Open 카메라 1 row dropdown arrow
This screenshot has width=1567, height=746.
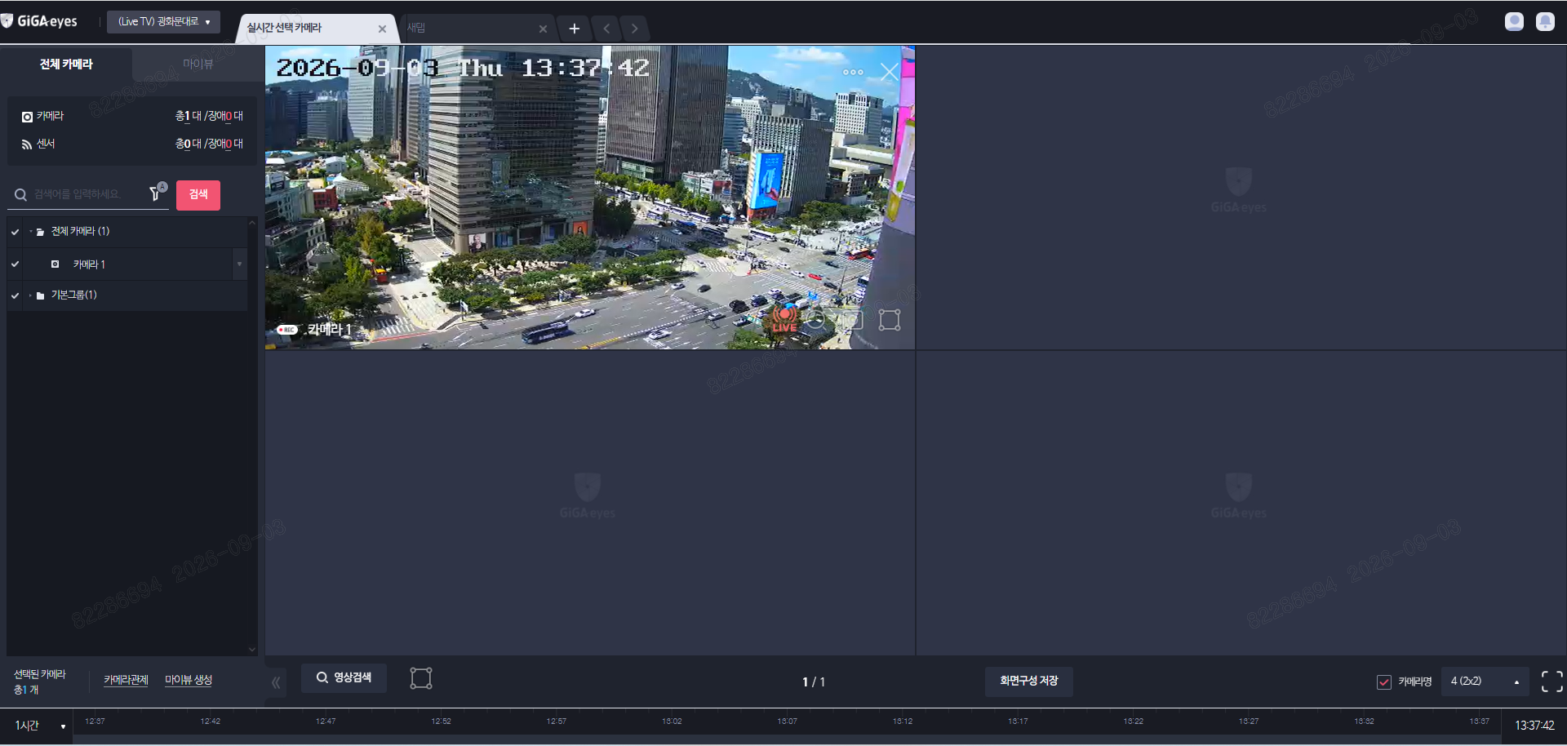point(239,264)
